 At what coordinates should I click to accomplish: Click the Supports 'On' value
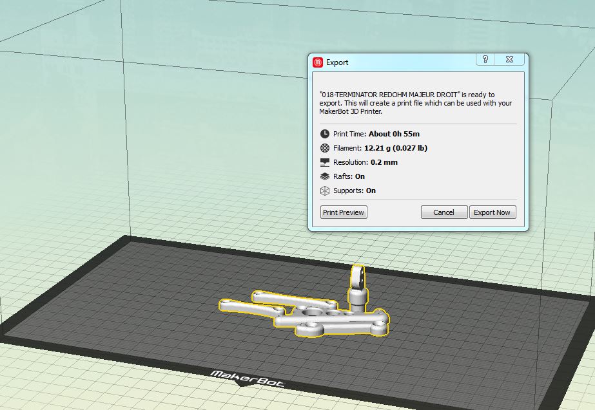tap(371, 191)
